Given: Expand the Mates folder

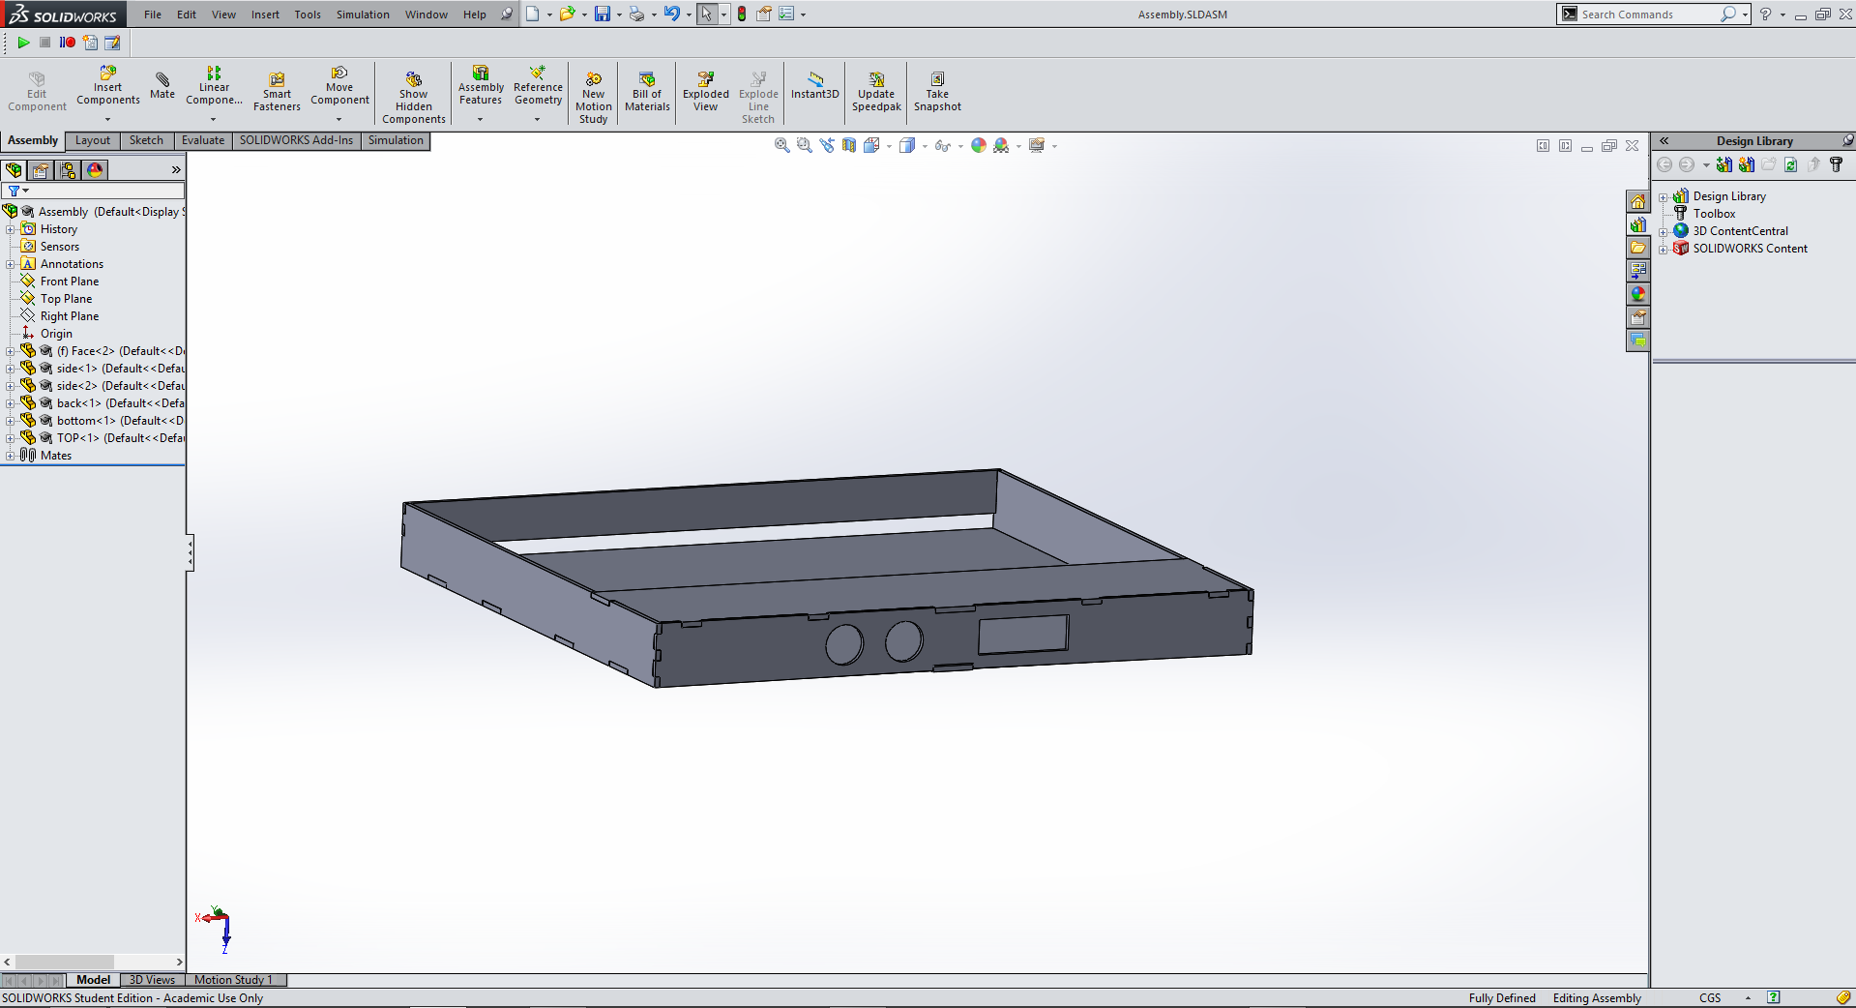Looking at the screenshot, I should click(11, 456).
